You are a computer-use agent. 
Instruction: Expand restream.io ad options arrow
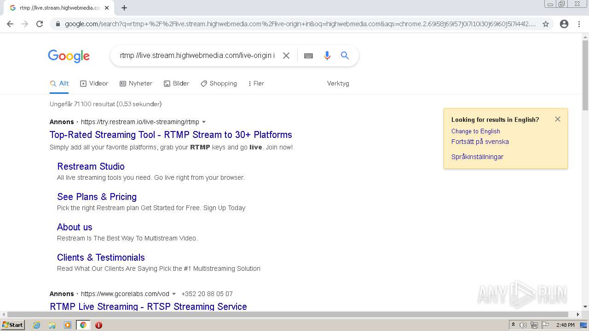[204, 122]
